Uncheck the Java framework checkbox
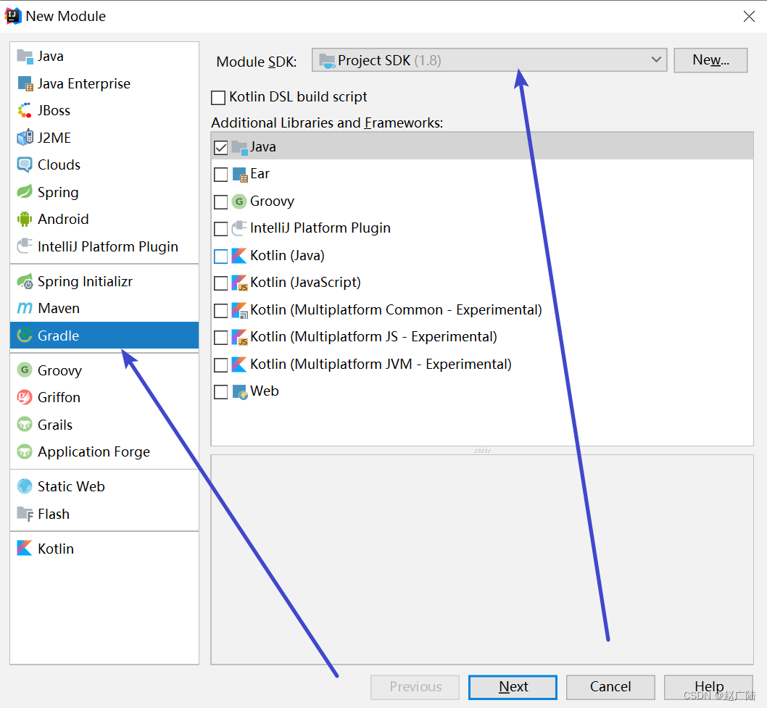767x708 pixels. [221, 148]
